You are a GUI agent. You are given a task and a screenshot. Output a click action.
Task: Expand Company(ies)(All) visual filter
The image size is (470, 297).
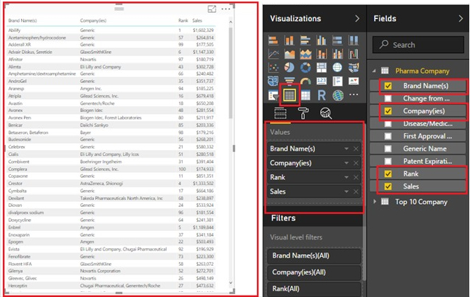[x=314, y=272]
